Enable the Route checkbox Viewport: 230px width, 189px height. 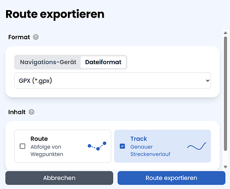tap(23, 146)
